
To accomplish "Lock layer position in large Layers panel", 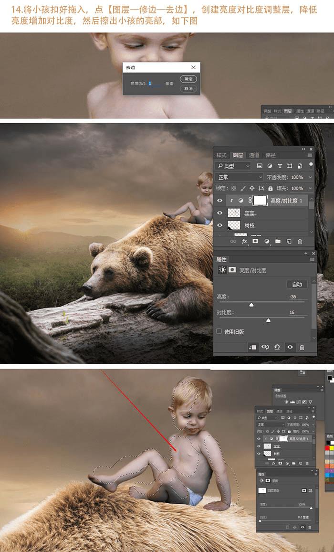I will pyautogui.click(x=252, y=188).
